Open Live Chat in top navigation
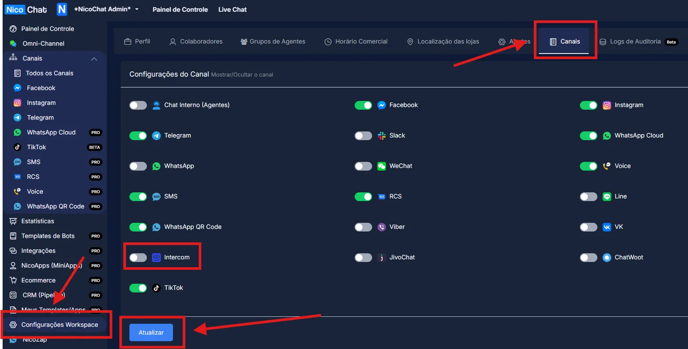 (232, 10)
